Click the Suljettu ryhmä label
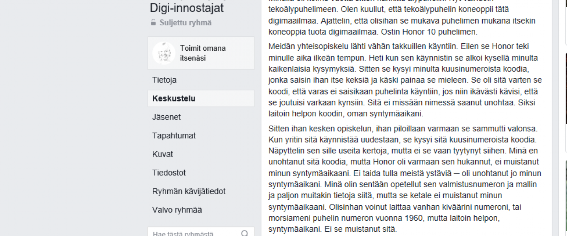567x236 pixels. [185, 23]
